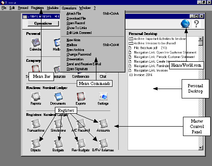
Task: Click the question mark help icon
Action: (x=196, y=24)
